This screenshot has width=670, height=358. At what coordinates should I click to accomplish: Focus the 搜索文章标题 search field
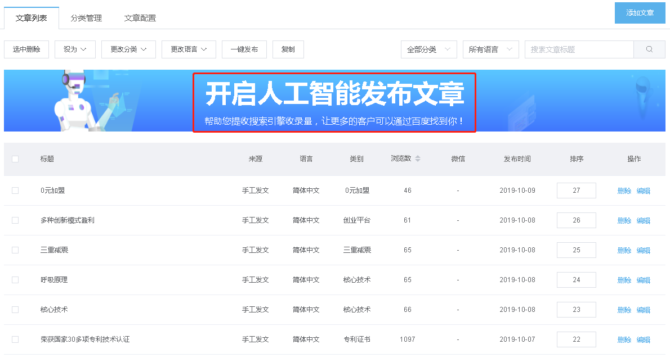(x=579, y=49)
